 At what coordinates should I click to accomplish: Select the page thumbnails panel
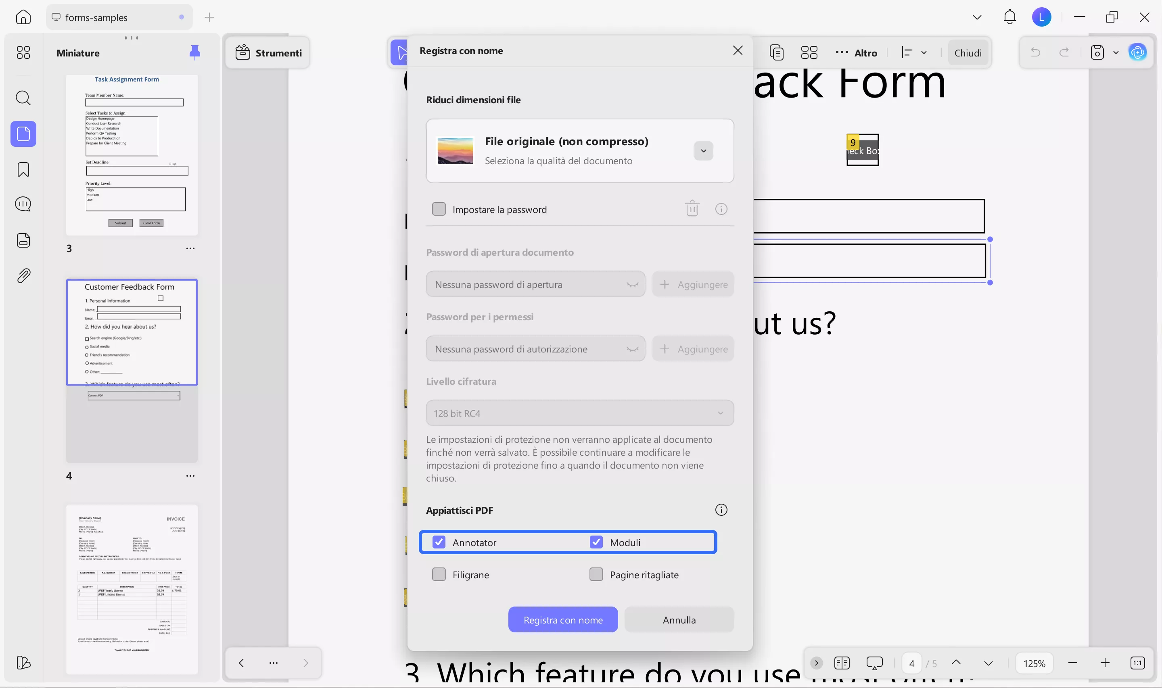pyautogui.click(x=23, y=134)
